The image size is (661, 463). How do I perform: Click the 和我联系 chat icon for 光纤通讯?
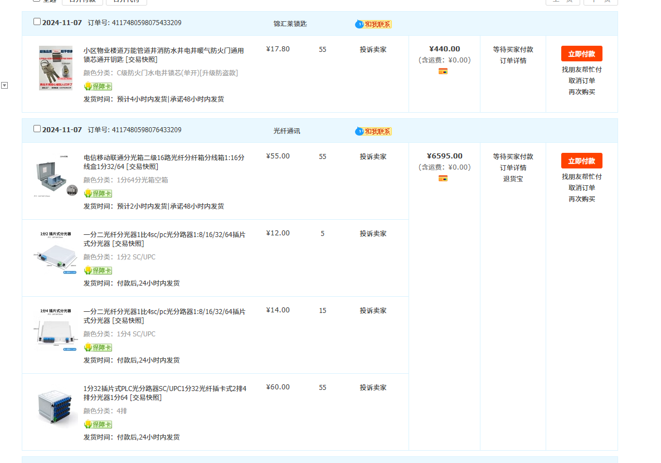pyautogui.click(x=373, y=132)
